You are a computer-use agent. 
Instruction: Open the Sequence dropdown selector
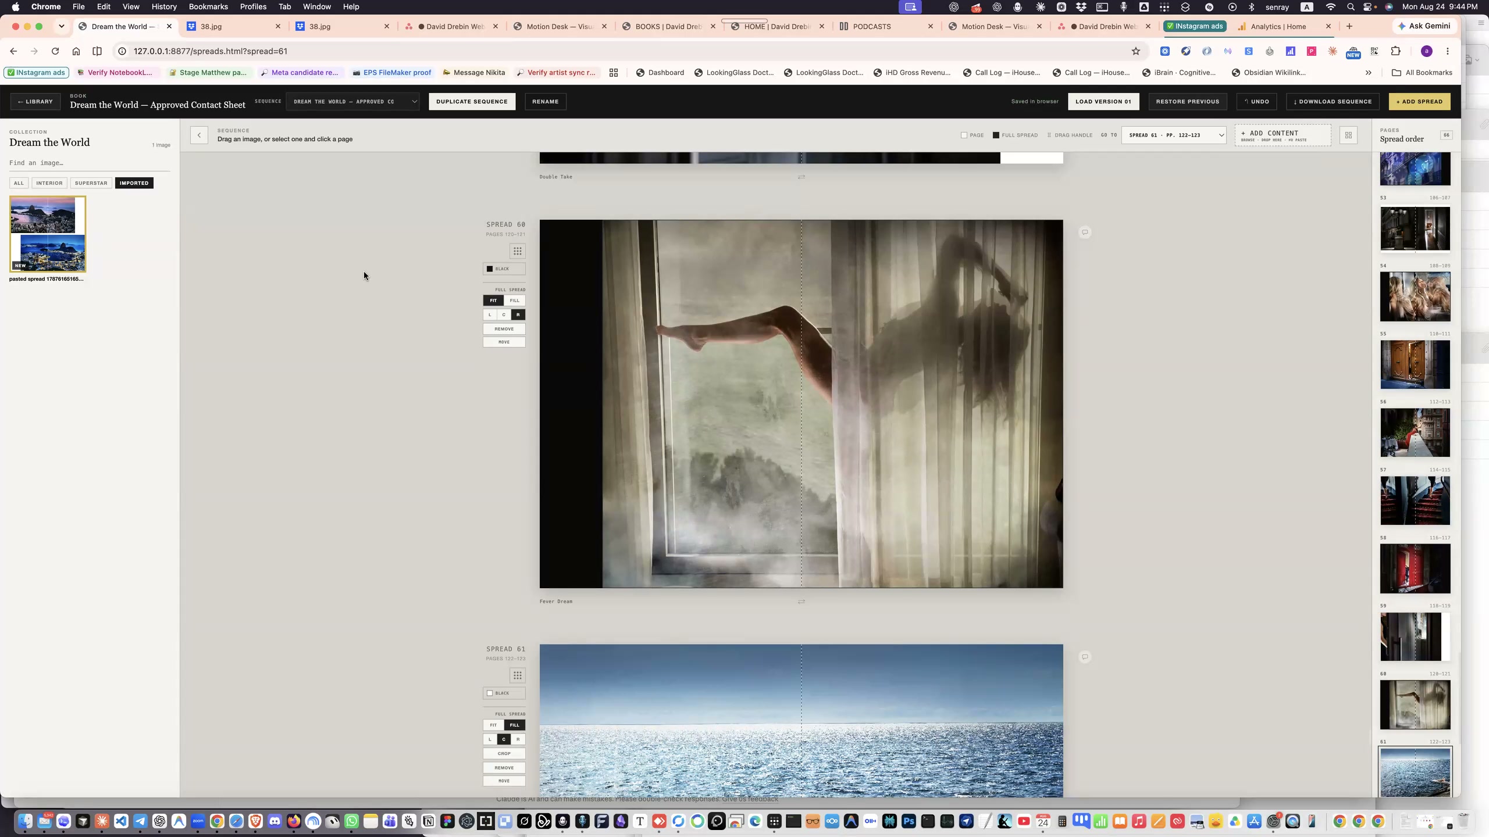352,101
